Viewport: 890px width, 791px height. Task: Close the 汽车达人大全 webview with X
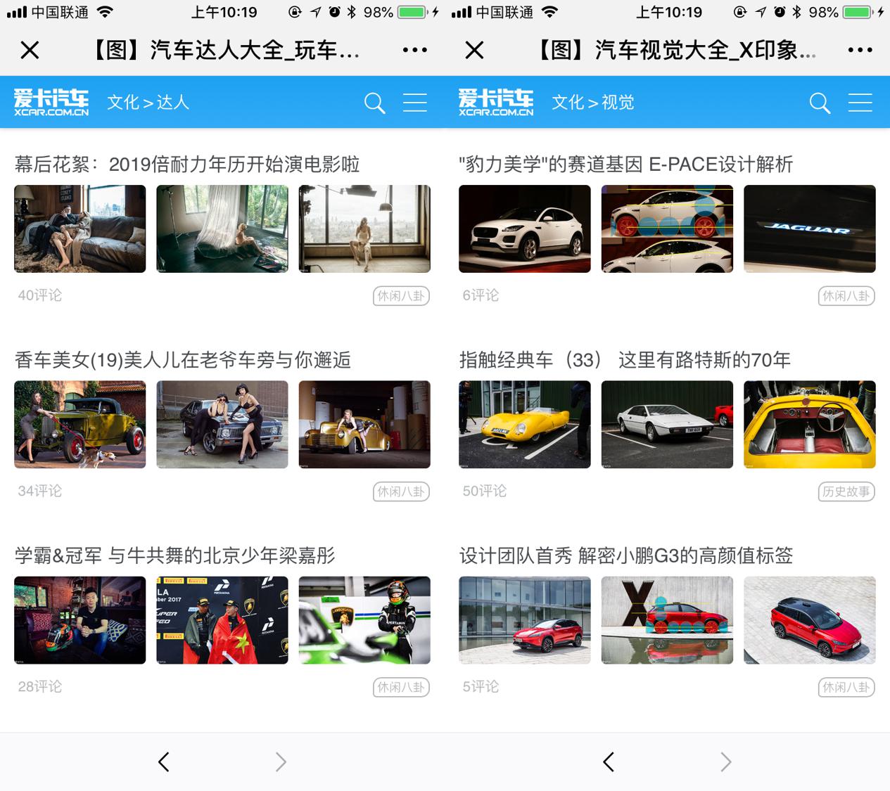[30, 50]
